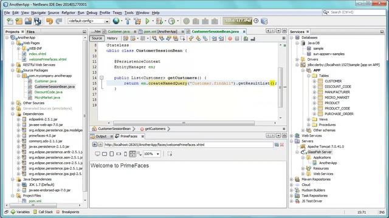Expand the Web Services node in Services
The image size is (389, 218).
pyautogui.click(x=292, y=136)
